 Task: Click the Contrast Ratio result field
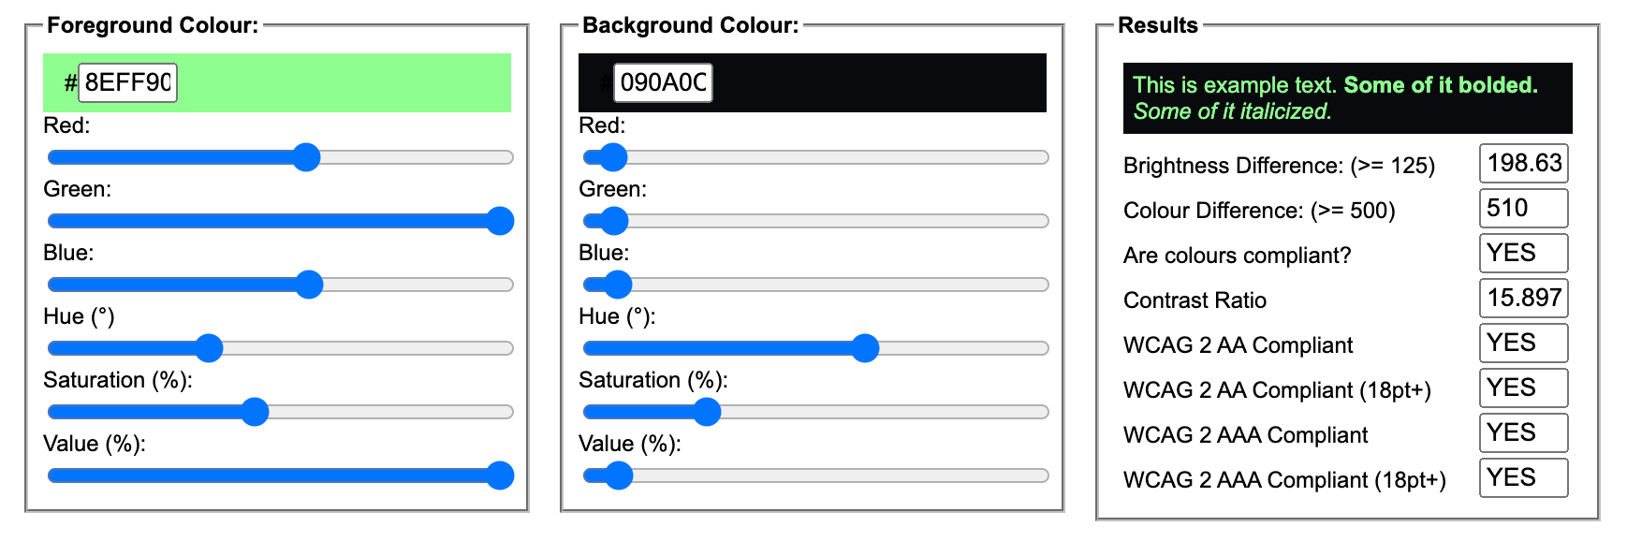[1523, 299]
